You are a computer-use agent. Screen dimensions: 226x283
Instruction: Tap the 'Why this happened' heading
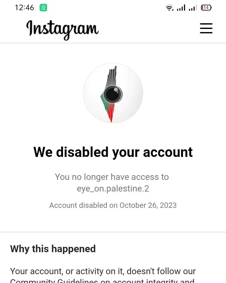[x=53, y=249]
